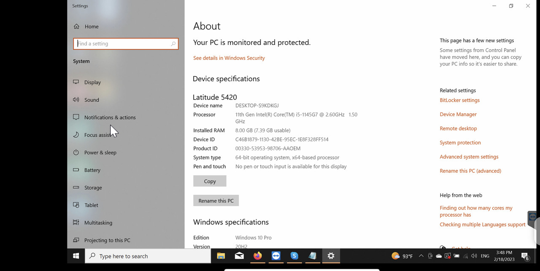Open Display settings

87,82
